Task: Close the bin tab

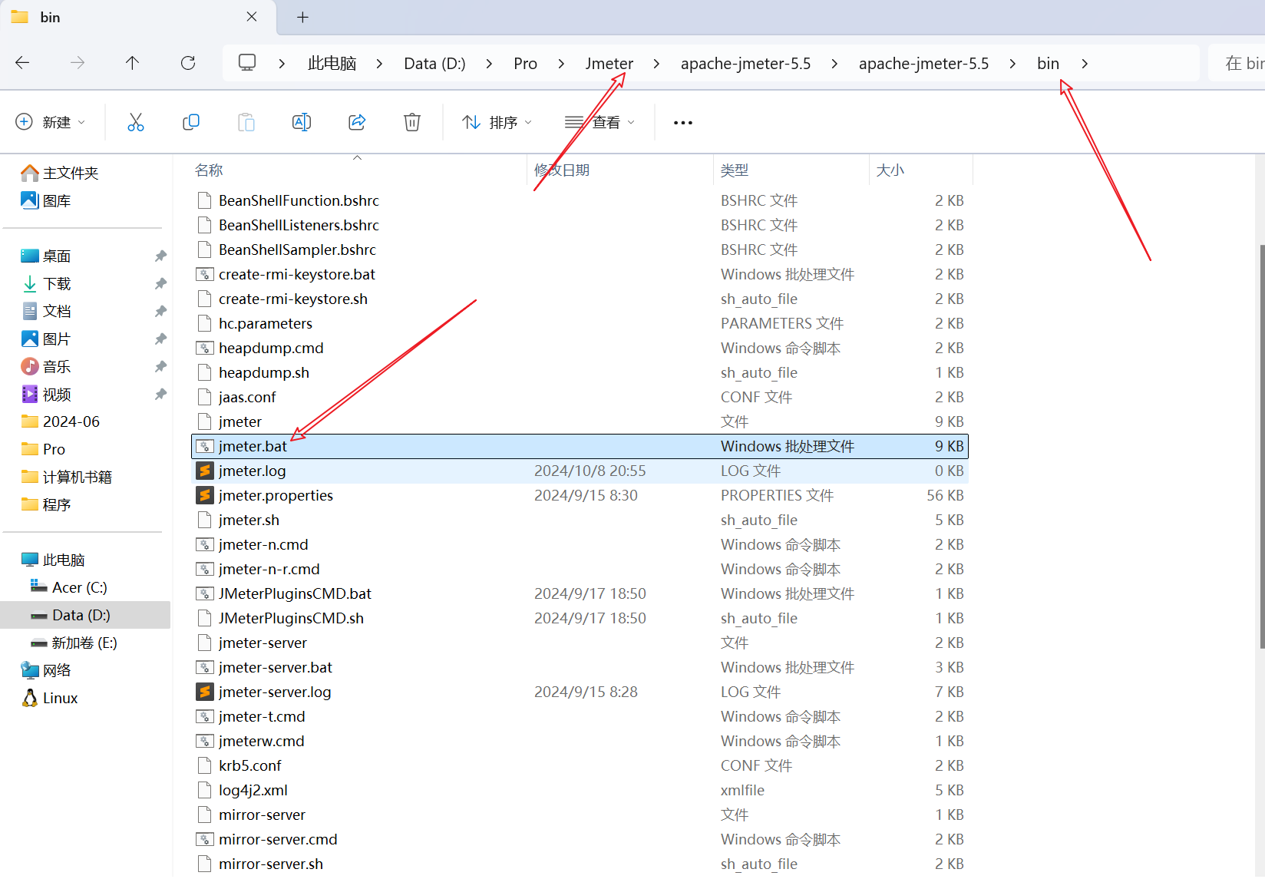Action: (252, 17)
